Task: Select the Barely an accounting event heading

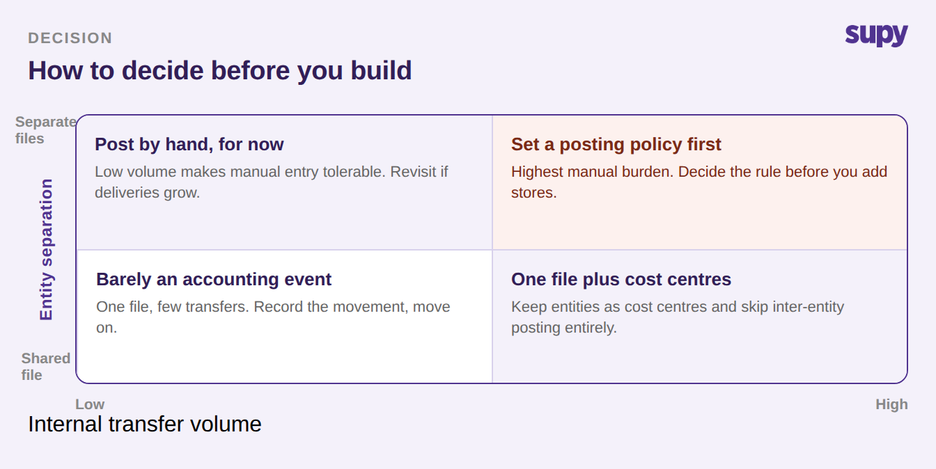Action: pos(214,279)
